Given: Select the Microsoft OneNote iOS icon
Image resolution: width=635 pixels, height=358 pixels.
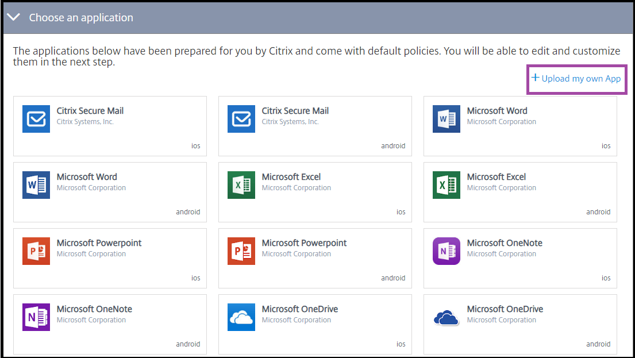Looking at the screenshot, I should point(447,251).
